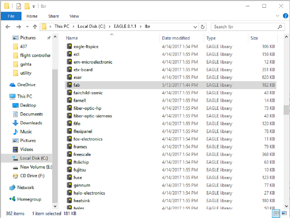Expand the ribbon with the chevron
The height and width of the screenshot is (218, 290).
[278, 16]
